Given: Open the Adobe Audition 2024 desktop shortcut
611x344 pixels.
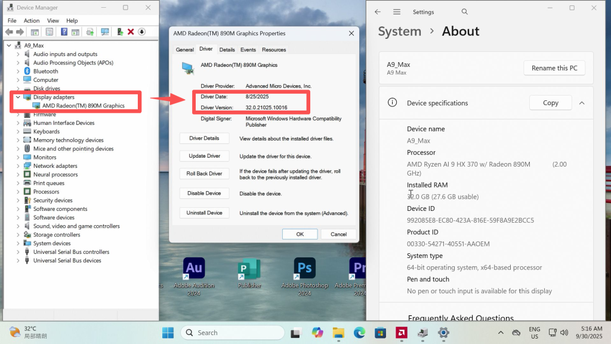Looking at the screenshot, I should coord(194,272).
